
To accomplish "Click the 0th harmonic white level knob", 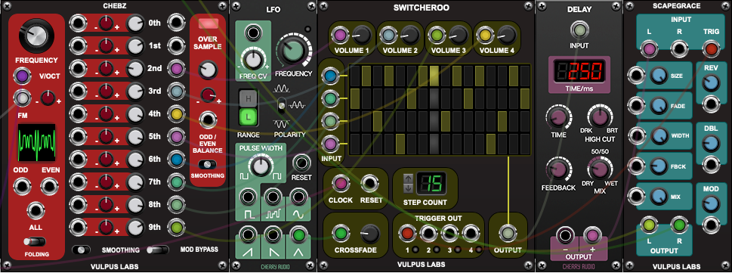I will pyautogui.click(x=135, y=23).
